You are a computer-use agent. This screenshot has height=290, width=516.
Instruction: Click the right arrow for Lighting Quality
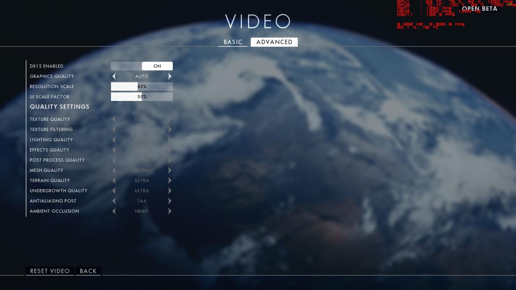[x=170, y=140]
